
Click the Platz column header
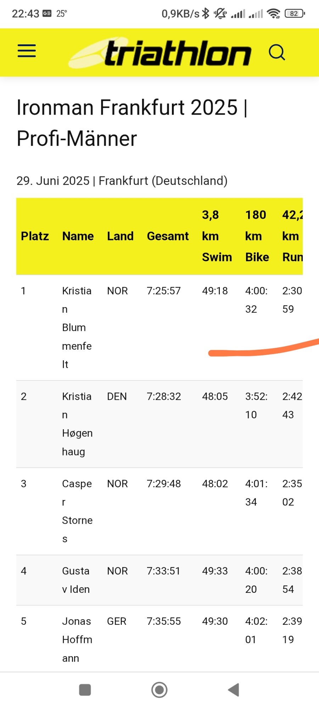click(35, 236)
